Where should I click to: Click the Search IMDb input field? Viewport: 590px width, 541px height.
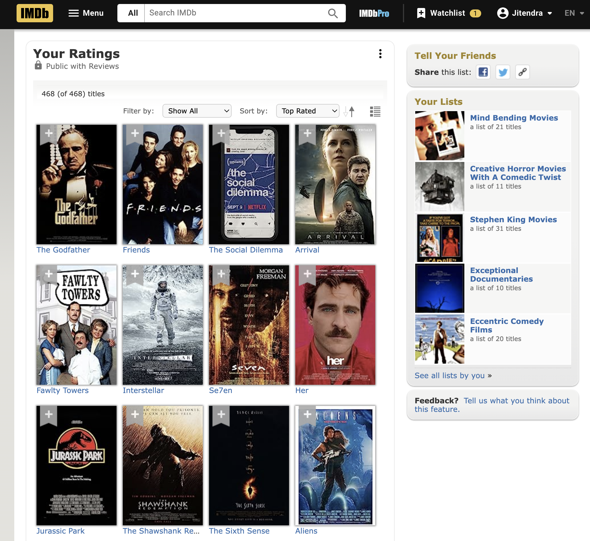tap(234, 13)
